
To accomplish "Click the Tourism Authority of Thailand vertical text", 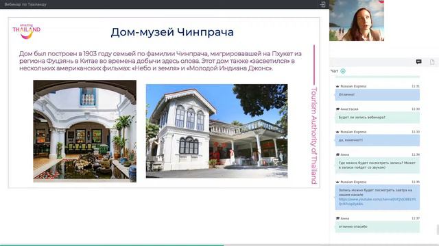I will pos(314,135).
